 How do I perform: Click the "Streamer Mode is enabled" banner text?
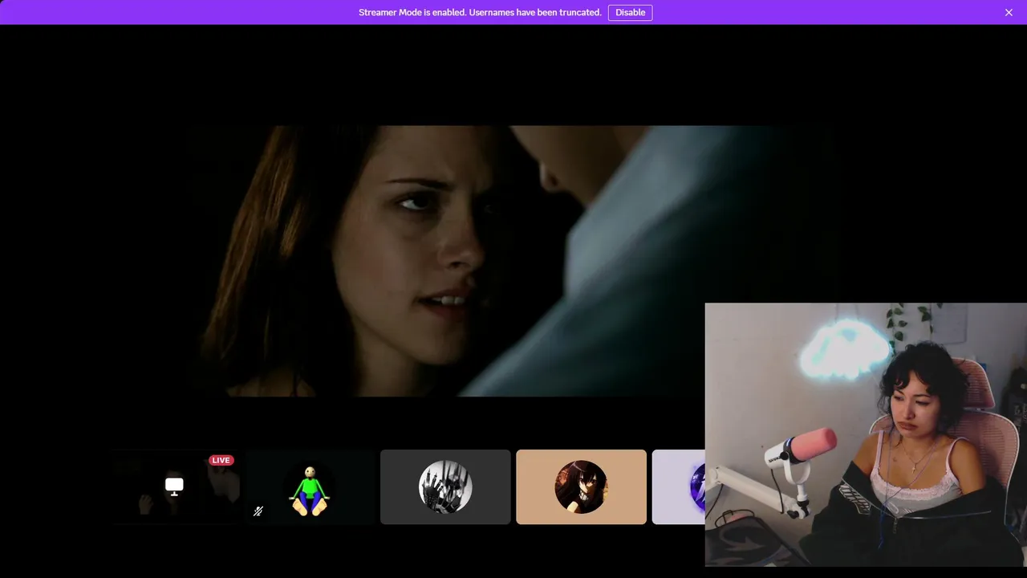pos(480,12)
